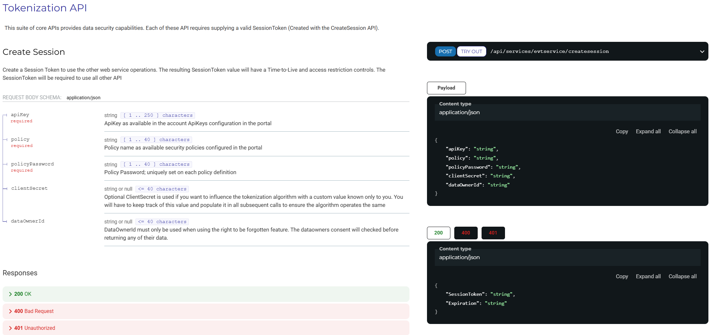Expand all in the response sample

tap(648, 276)
